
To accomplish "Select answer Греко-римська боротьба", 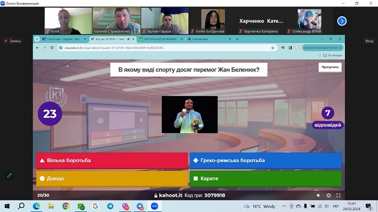I will pos(265,160).
